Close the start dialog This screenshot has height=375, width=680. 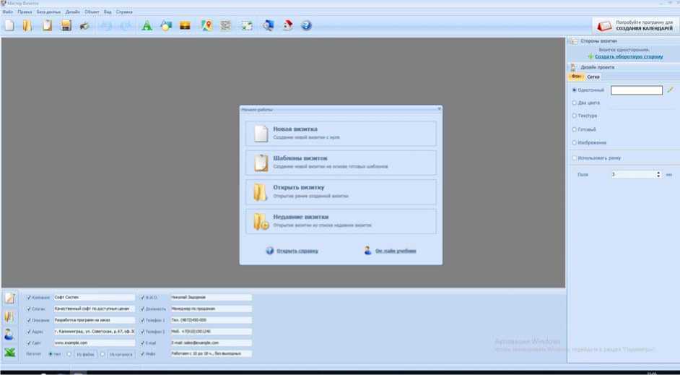coord(439,109)
